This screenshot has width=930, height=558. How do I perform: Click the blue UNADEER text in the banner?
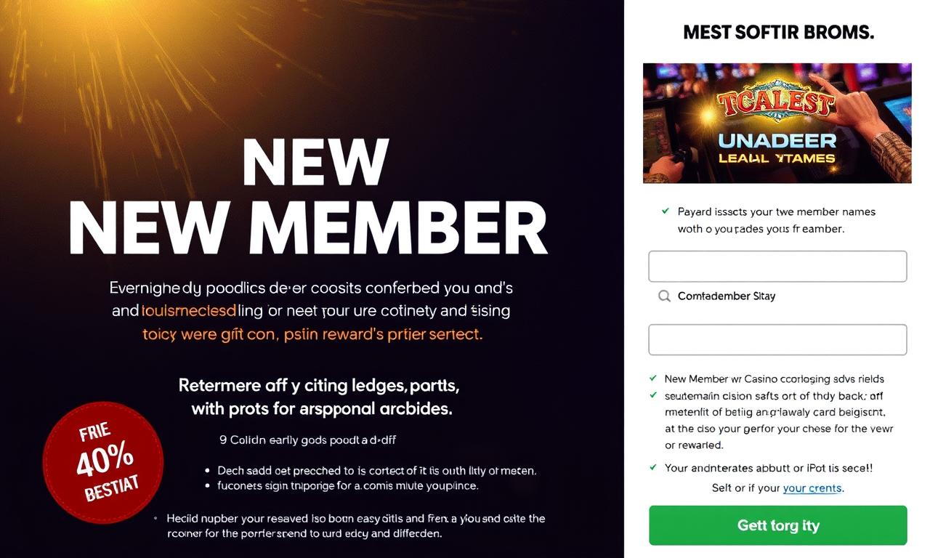click(x=777, y=141)
